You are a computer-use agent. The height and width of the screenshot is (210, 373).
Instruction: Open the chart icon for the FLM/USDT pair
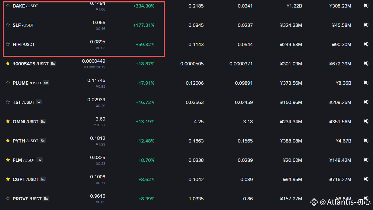click(366, 160)
